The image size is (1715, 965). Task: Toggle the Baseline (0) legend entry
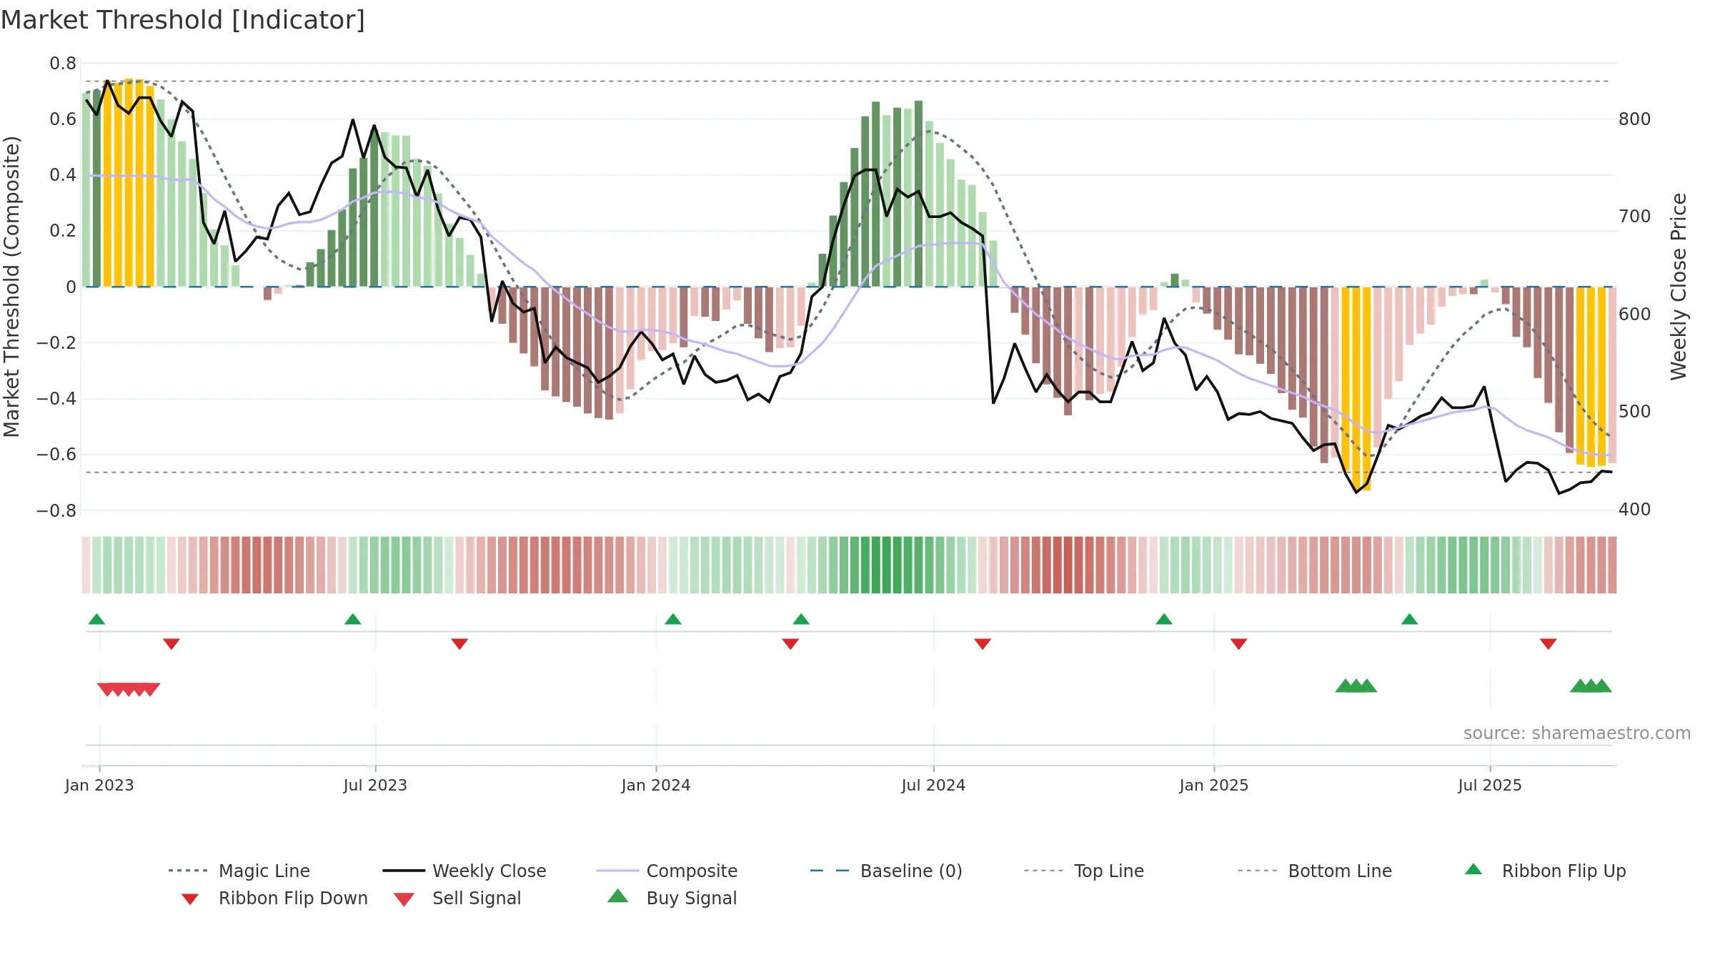(886, 871)
